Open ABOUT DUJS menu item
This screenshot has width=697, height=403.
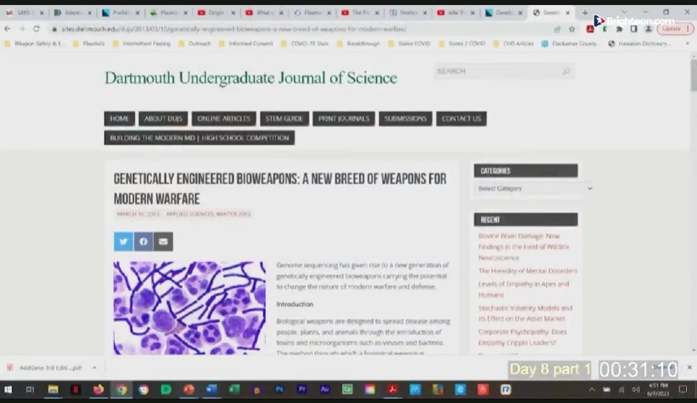[163, 118]
